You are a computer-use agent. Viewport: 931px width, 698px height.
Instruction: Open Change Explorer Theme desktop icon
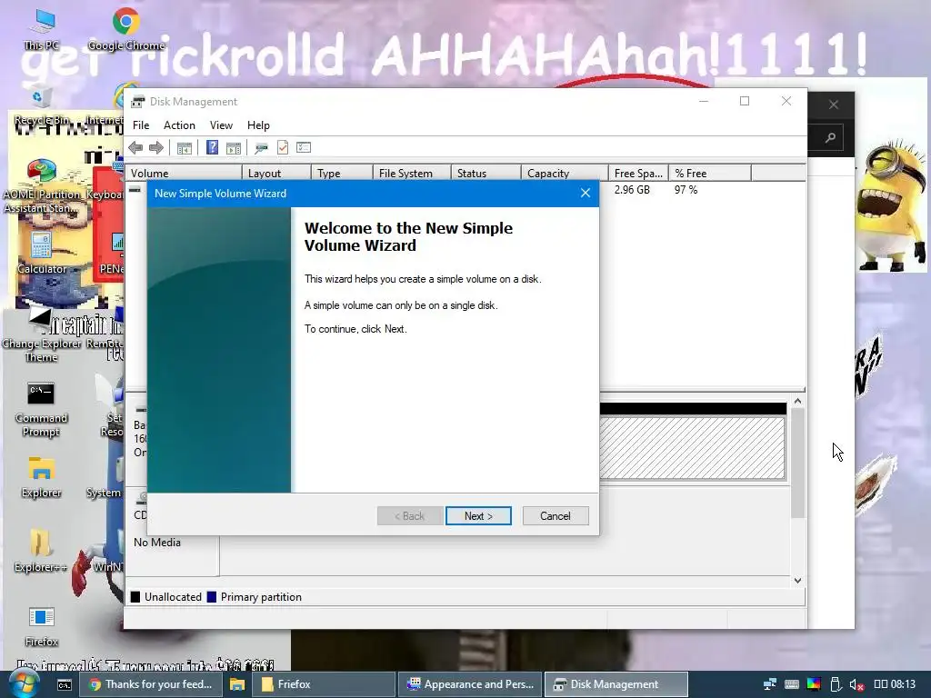tap(41, 335)
